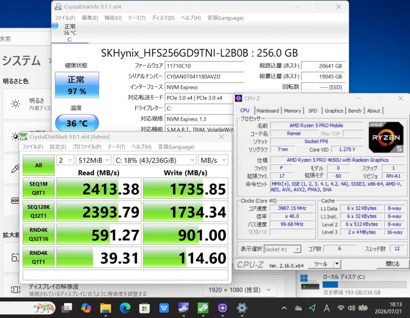410x318 pixels.
Task: Open the test size dropdown 512MiB
Action: tap(93, 160)
